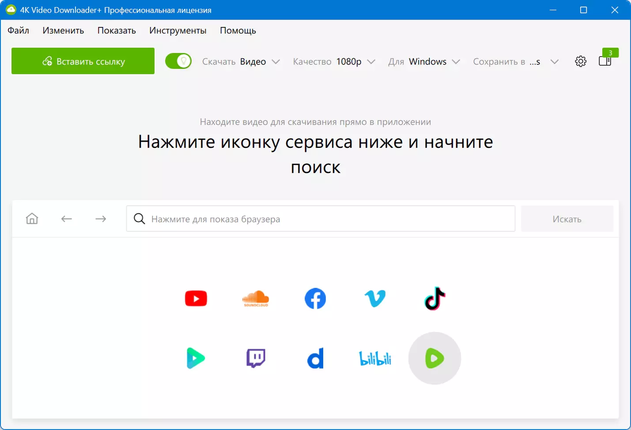Toggle the Smart Mode switch
The image size is (631, 430).
coord(178,61)
